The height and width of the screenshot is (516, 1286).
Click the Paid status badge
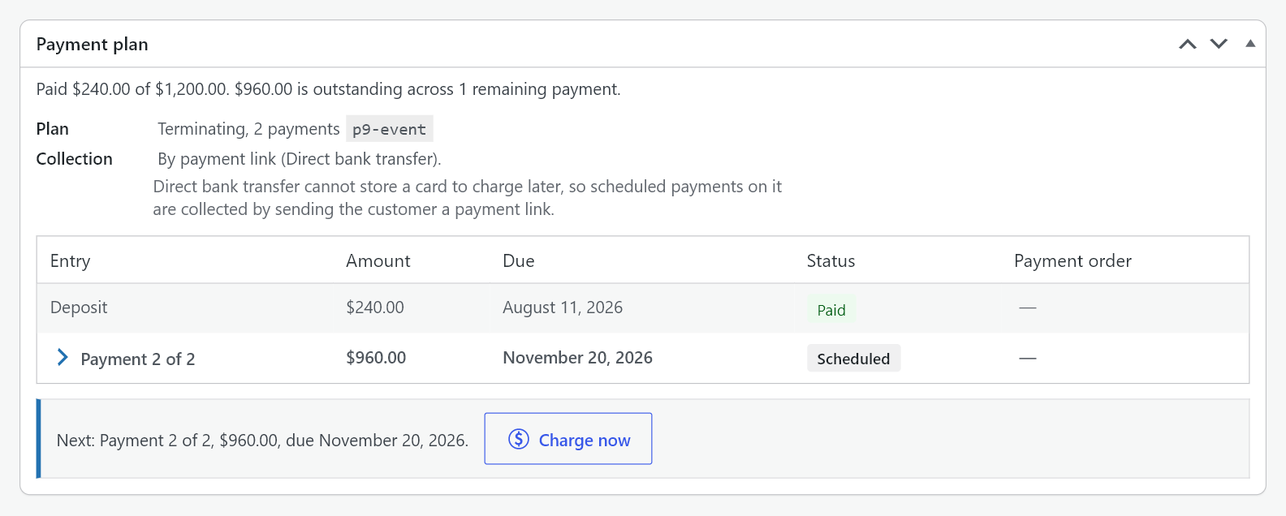point(831,310)
